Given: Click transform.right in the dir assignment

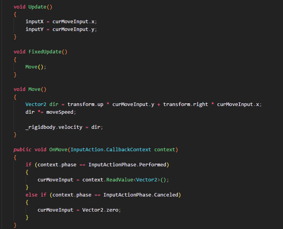Looking at the screenshot, I should pyautogui.click(x=186, y=104).
